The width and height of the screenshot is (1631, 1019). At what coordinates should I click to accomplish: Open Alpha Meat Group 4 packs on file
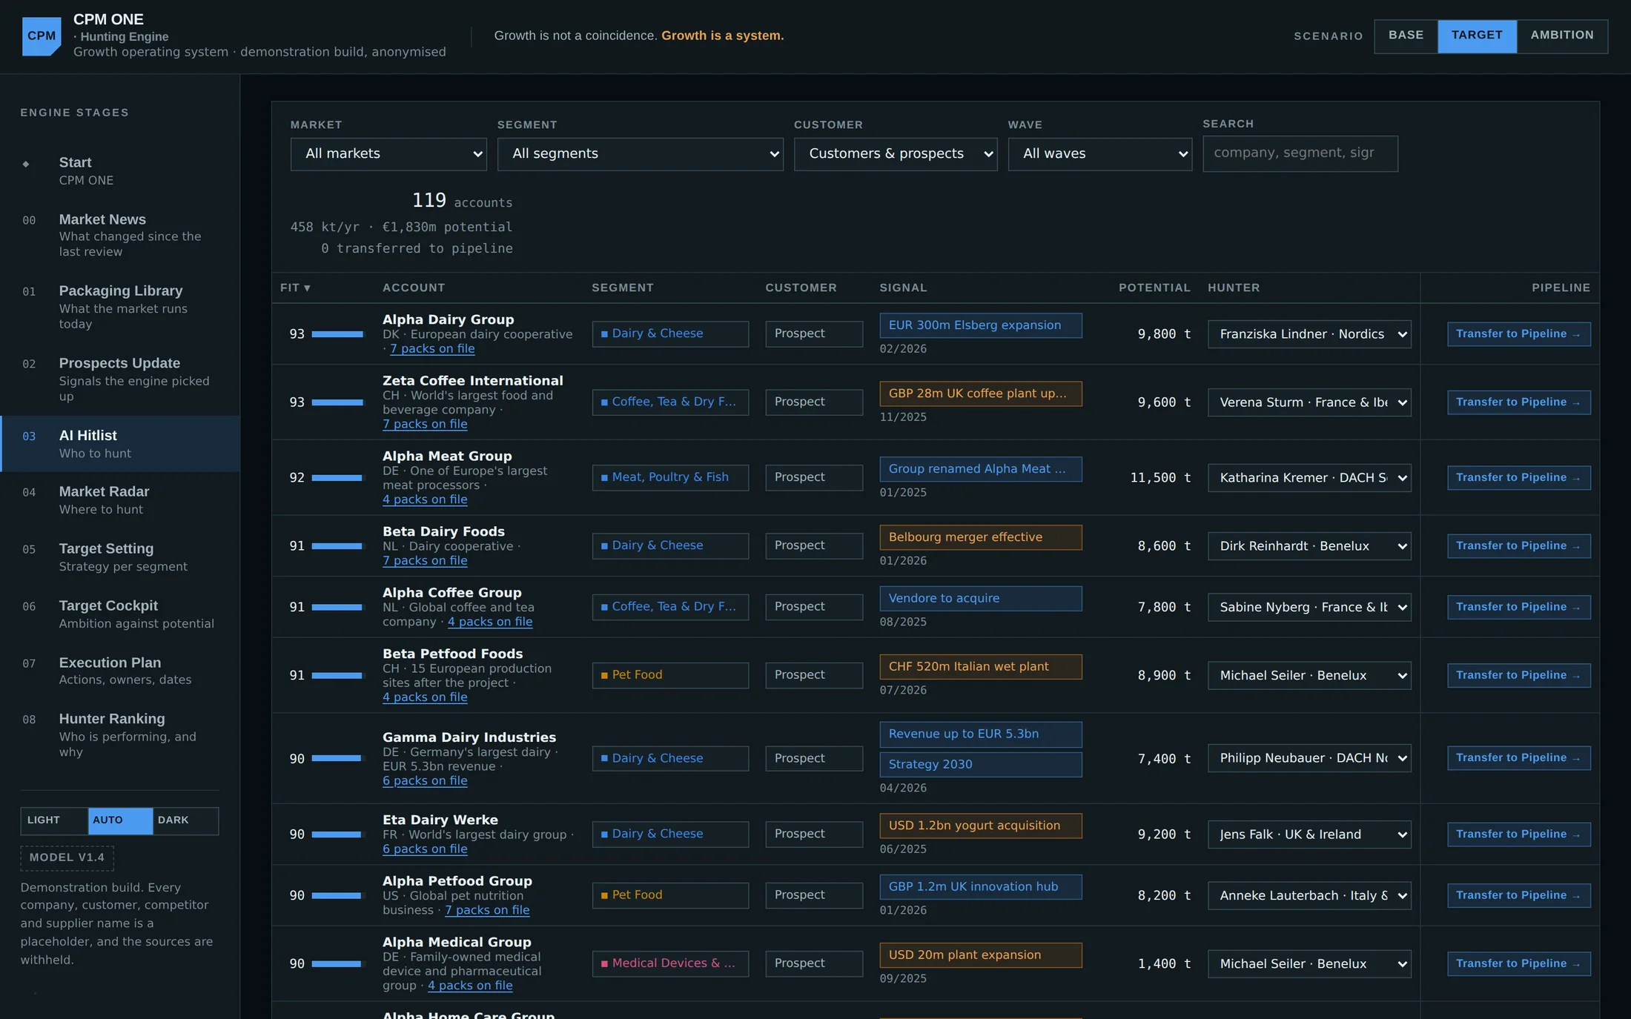[425, 499]
